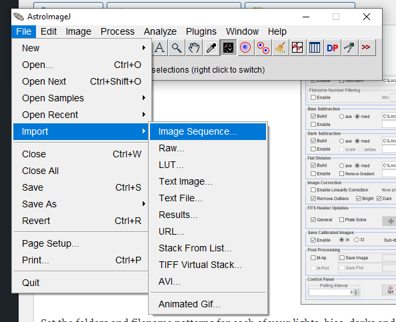
Task: Toggle Flat Division Build checkbox
Action: (x=313, y=165)
